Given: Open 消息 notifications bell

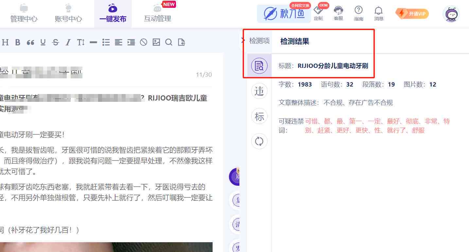Looking at the screenshot, I should coord(379,14).
